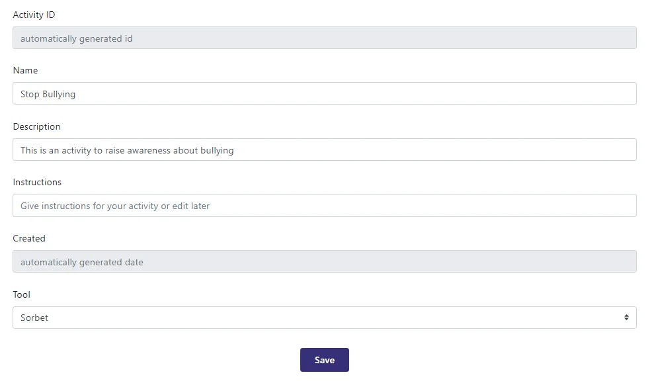The image size is (656, 391).
Task: Click the Tool label above the dropdown
Action: pos(20,294)
